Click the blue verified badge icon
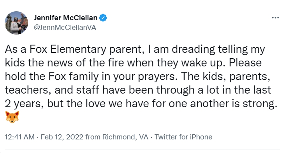Screen dimensions: 285x153 point(103,18)
